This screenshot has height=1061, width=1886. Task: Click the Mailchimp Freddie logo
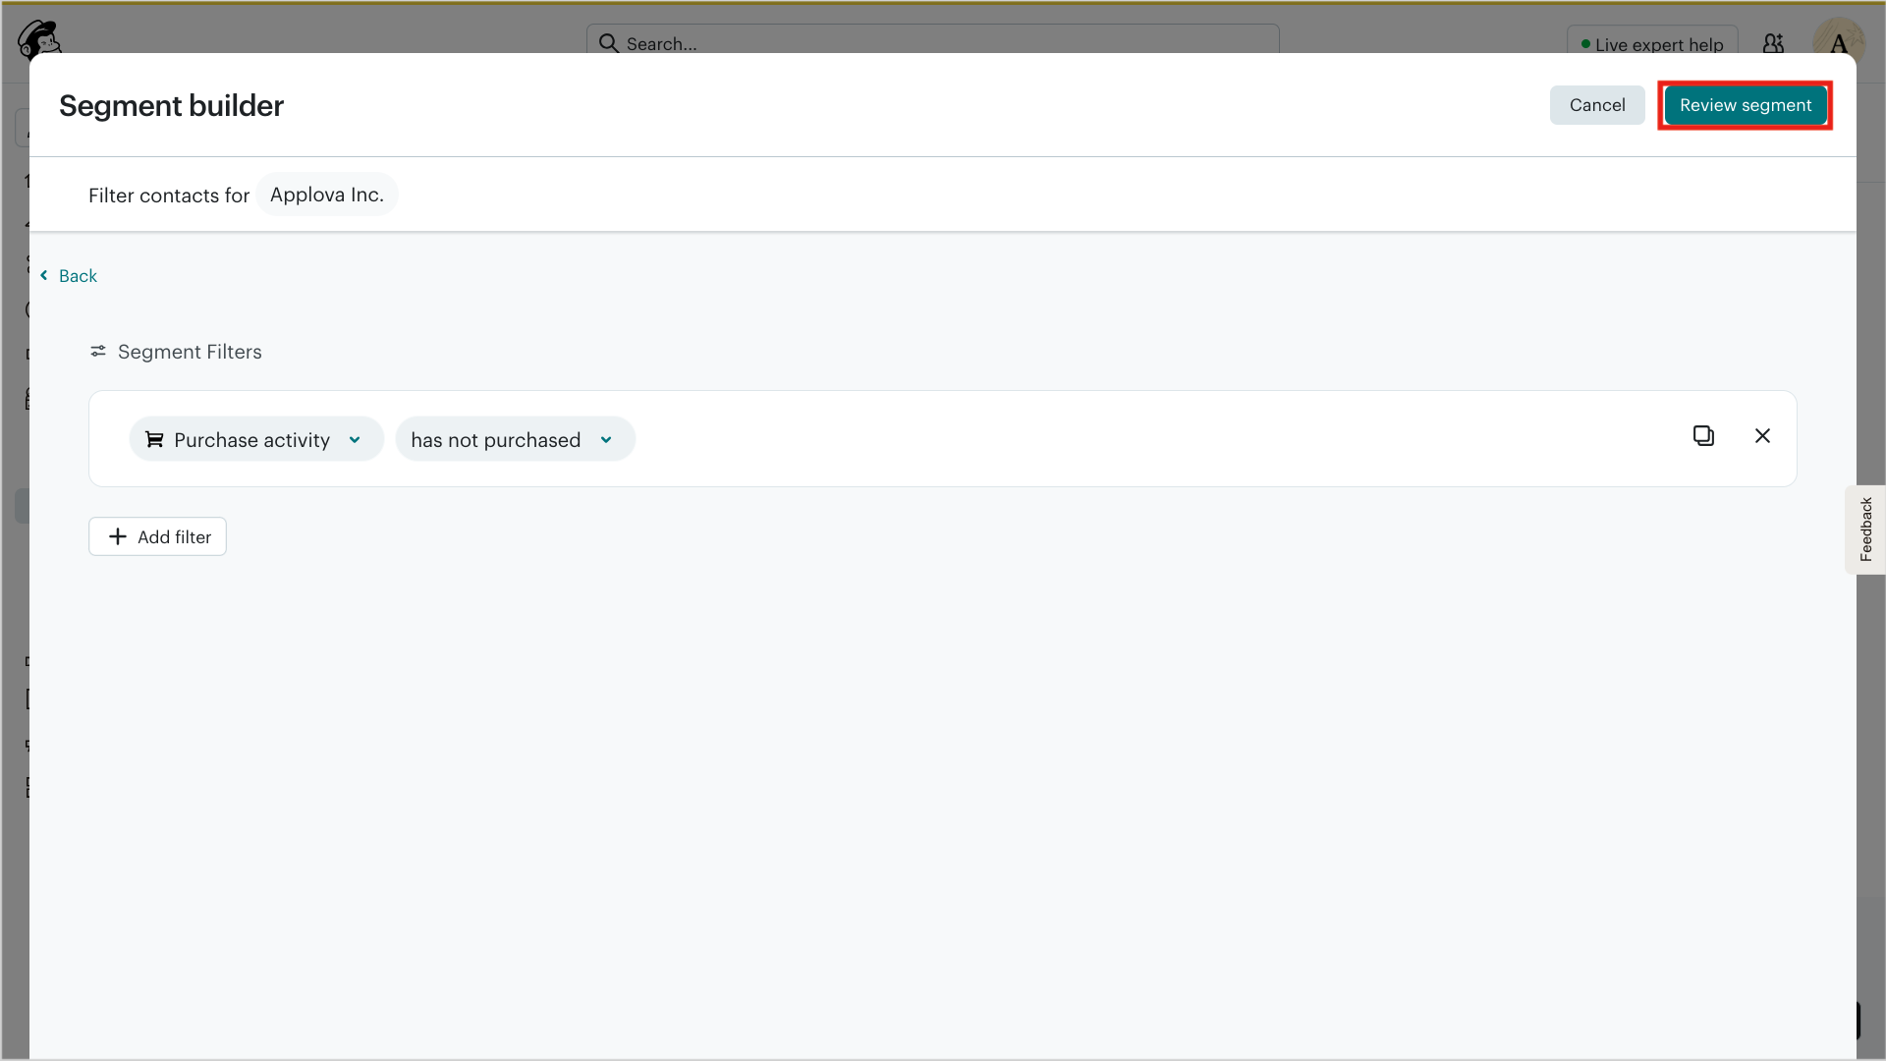coord(39,39)
